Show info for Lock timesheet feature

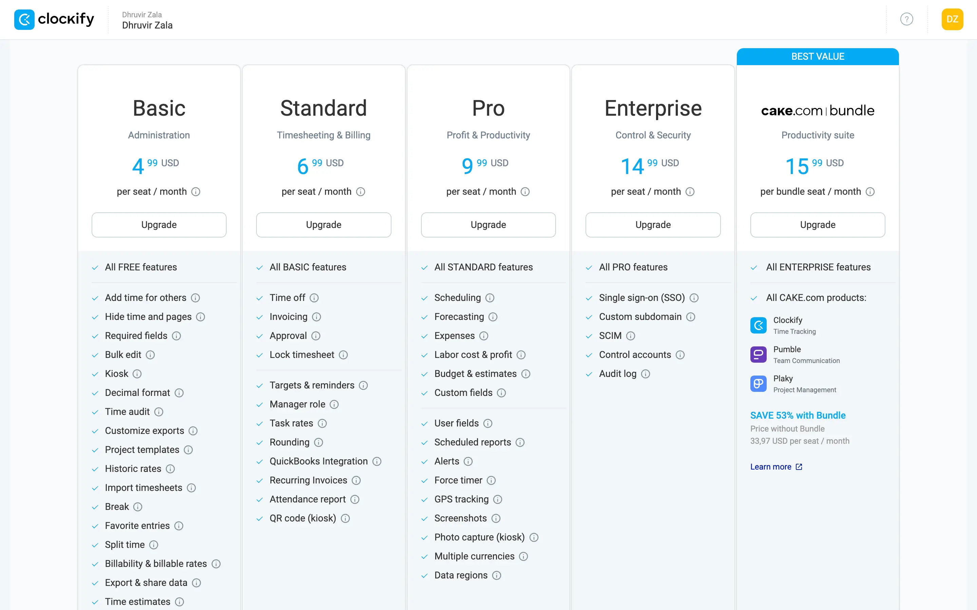(343, 355)
